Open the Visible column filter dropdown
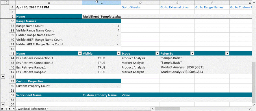The height and width of the screenshot is (111, 256). (118, 53)
